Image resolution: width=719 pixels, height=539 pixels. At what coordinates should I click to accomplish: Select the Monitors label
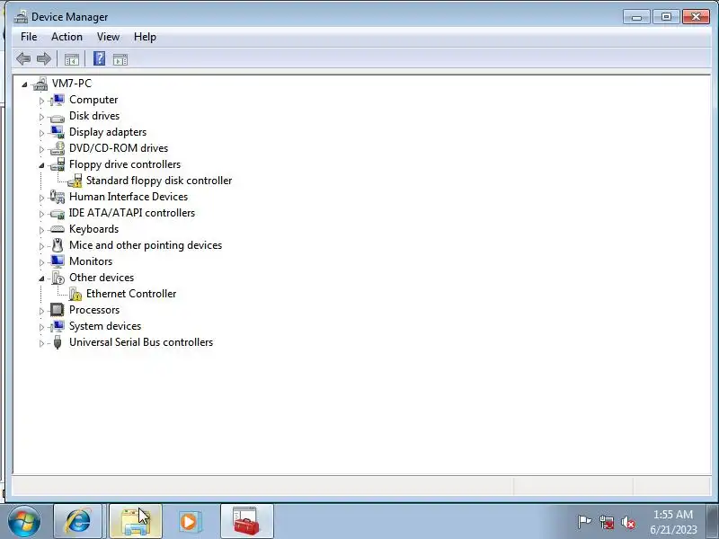[91, 261]
